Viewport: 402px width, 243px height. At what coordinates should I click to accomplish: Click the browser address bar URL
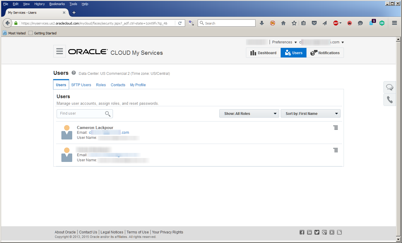click(94, 23)
